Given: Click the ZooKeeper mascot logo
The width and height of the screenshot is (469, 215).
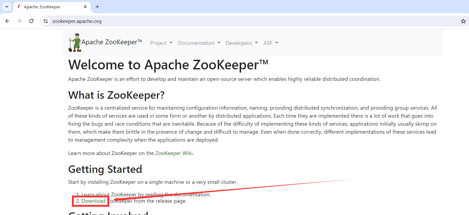Looking at the screenshot, I should tap(75, 42).
